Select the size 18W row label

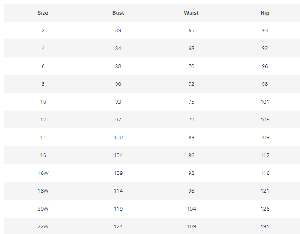(x=43, y=191)
